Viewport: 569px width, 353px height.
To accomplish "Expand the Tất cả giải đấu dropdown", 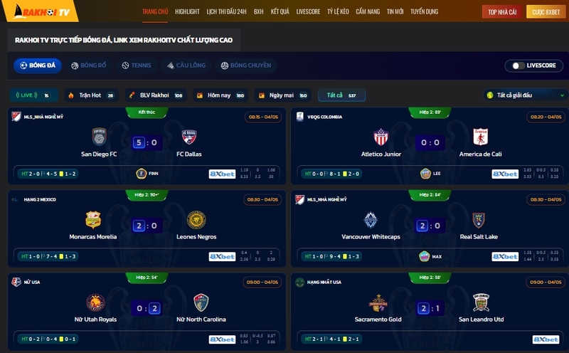I will point(526,95).
